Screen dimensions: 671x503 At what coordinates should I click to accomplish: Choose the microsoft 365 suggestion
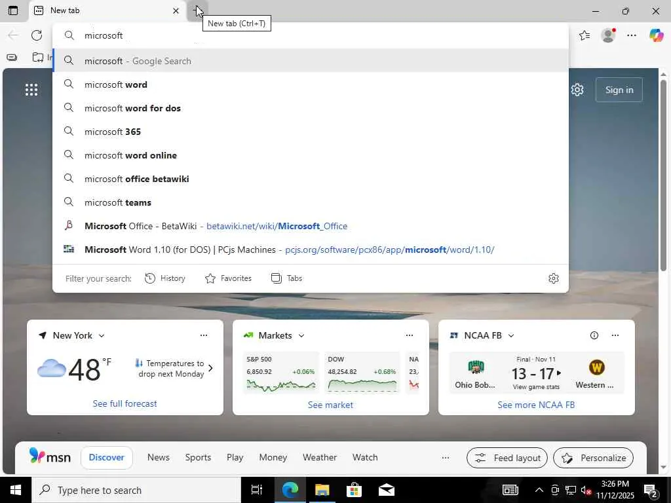pyautogui.click(x=311, y=132)
